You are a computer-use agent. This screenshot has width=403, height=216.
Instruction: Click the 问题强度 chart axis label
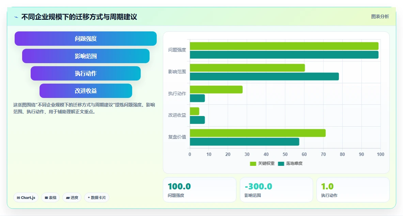click(x=177, y=50)
